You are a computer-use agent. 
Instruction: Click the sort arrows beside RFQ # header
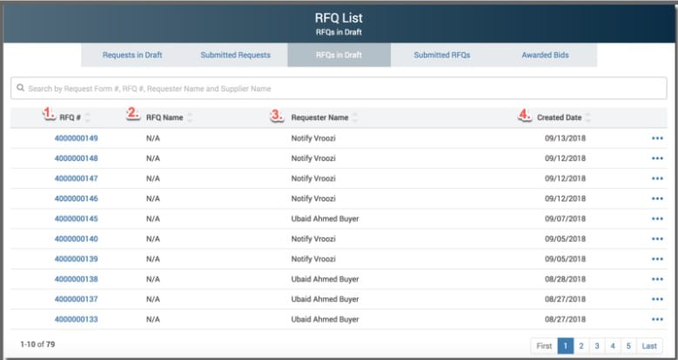(x=87, y=117)
